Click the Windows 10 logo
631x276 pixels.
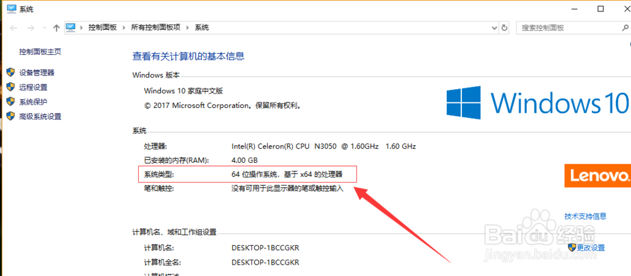pos(537,102)
